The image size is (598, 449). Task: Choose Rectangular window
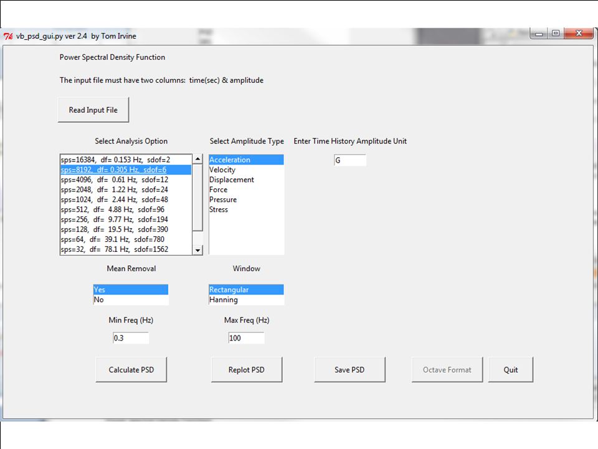(x=247, y=289)
